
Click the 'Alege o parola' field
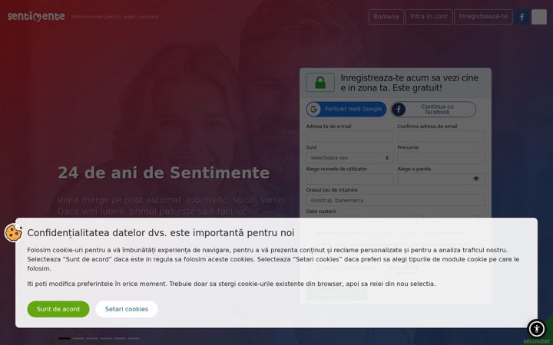[441, 179]
